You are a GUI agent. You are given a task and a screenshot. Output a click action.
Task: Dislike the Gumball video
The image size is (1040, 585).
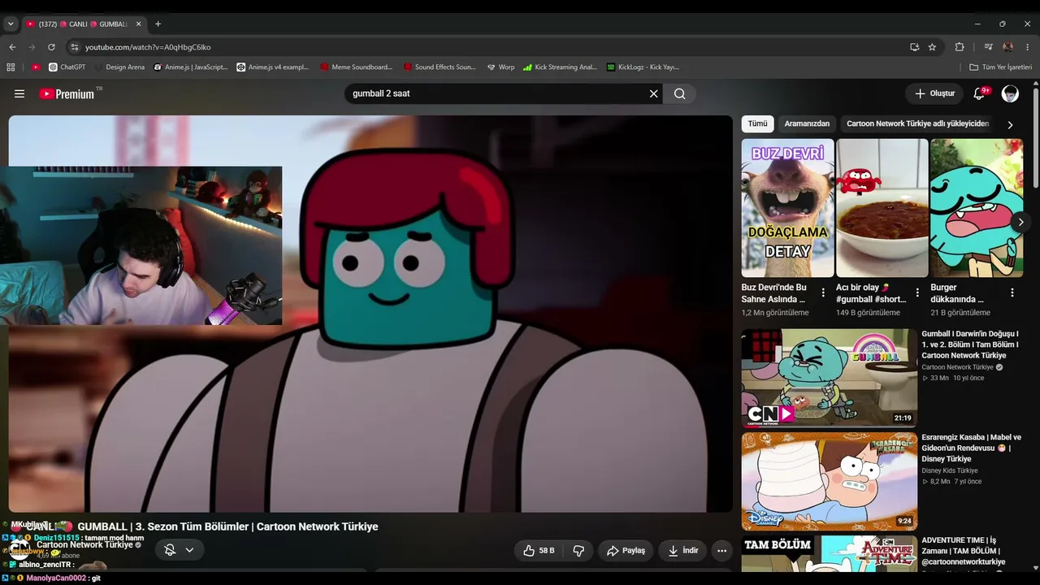pyautogui.click(x=578, y=550)
